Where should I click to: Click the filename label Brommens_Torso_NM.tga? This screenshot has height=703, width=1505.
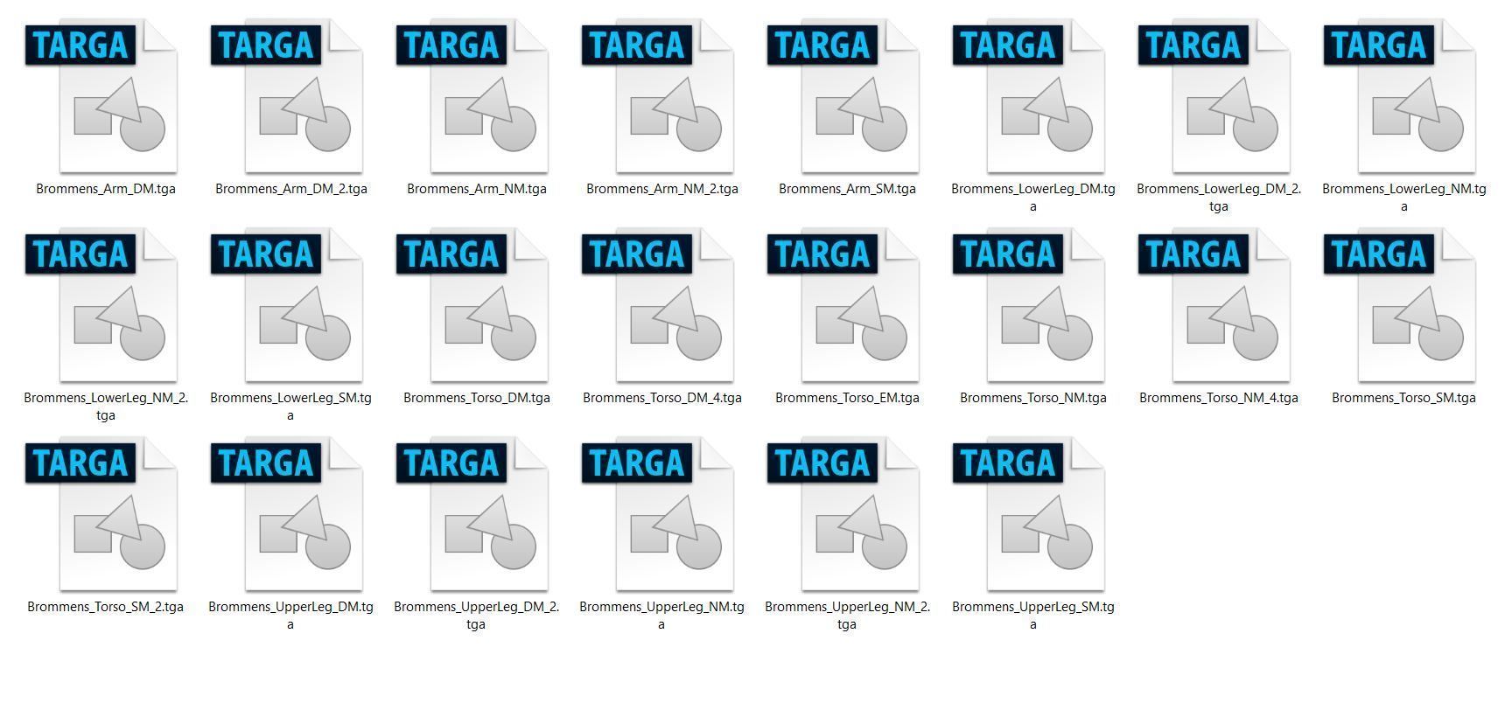pyautogui.click(x=1033, y=398)
